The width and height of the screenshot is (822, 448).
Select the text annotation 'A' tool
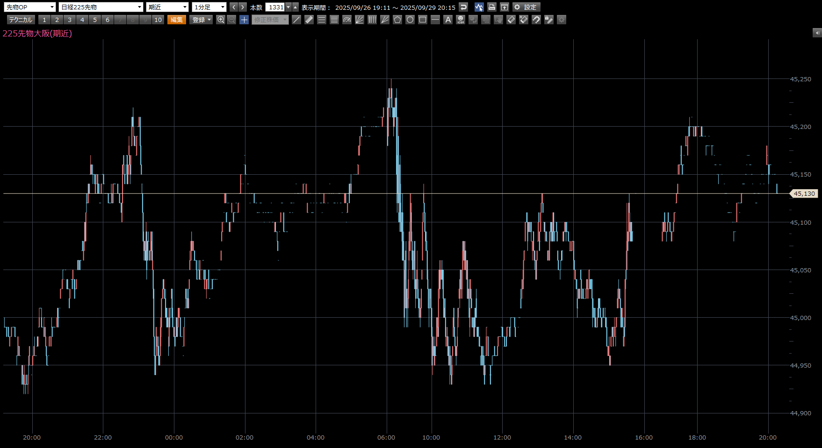[448, 20]
